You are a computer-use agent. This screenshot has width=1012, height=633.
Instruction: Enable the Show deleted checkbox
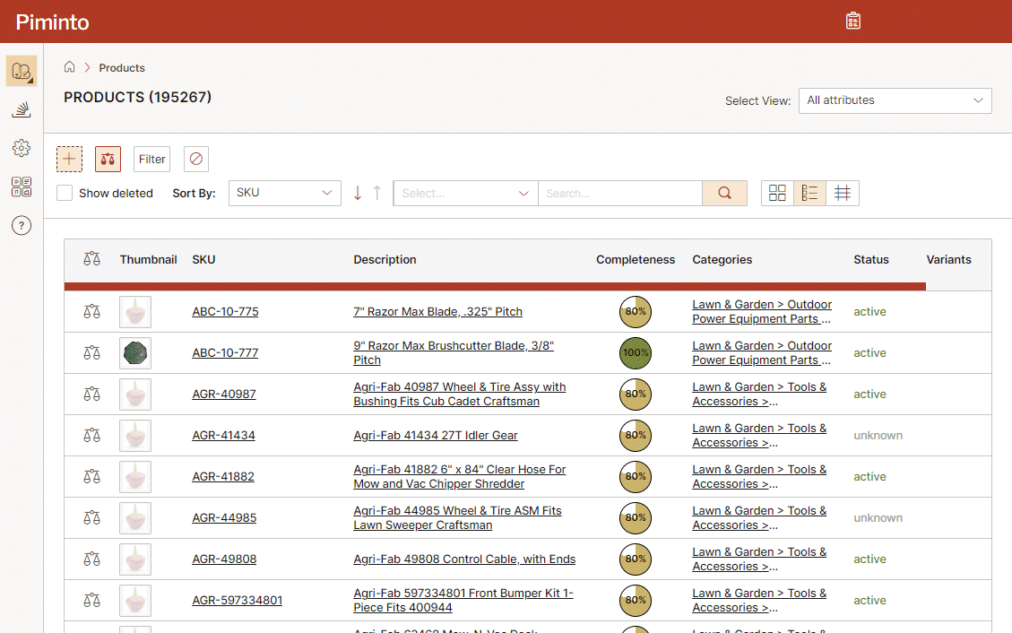click(65, 193)
